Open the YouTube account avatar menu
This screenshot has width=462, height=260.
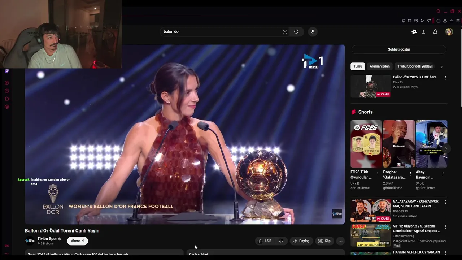(x=449, y=32)
